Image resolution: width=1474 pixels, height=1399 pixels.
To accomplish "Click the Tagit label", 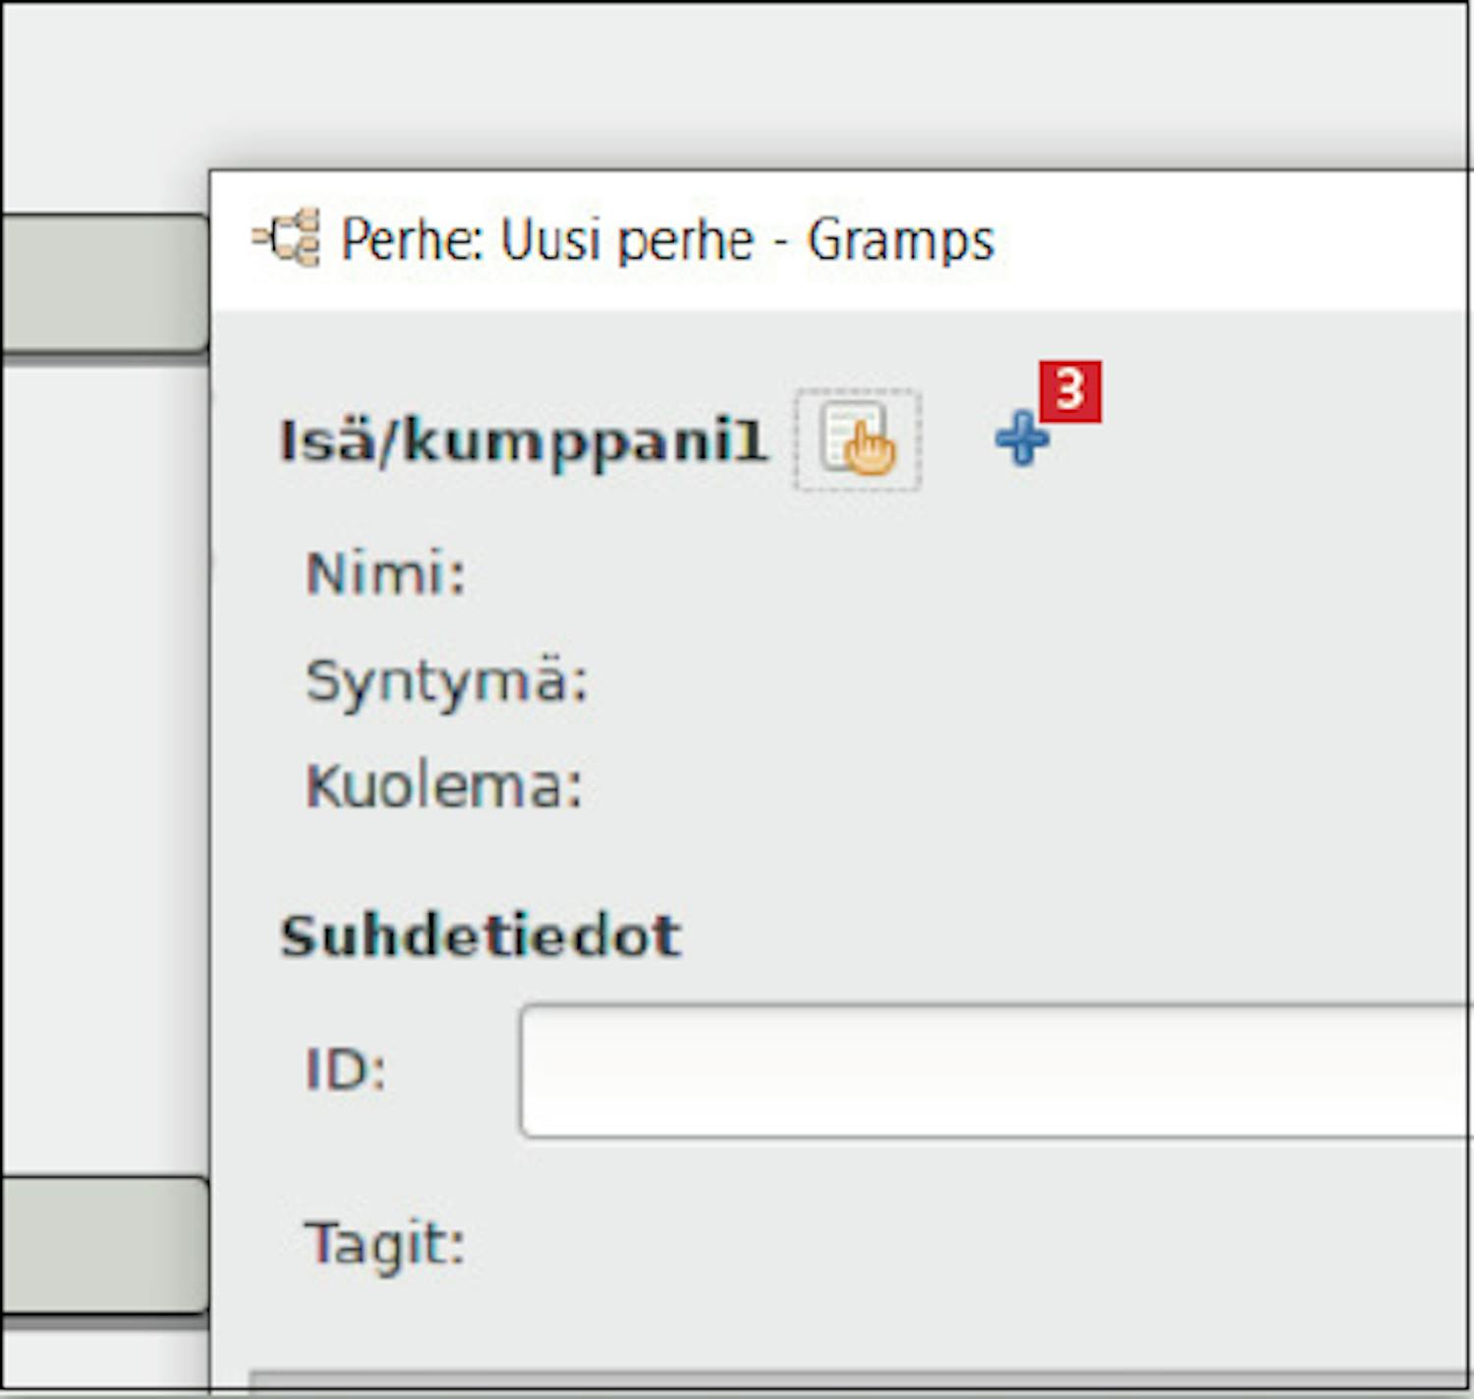I will point(384,1244).
